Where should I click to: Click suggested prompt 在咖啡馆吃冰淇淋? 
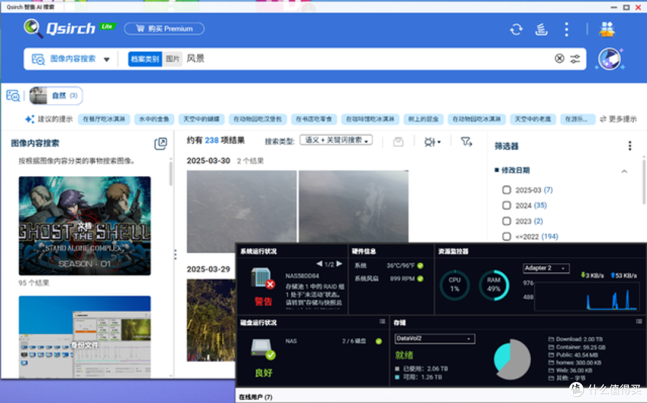pyautogui.click(x=370, y=119)
